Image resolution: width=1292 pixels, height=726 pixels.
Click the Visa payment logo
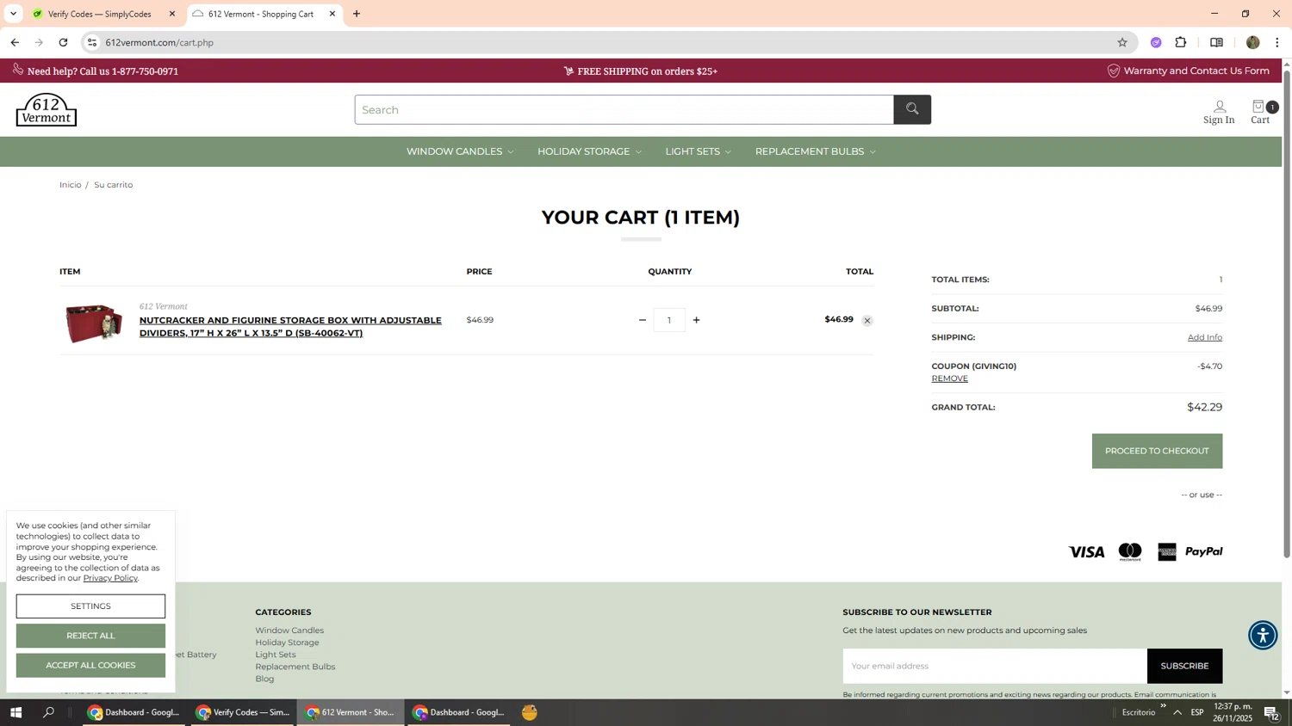click(x=1086, y=552)
